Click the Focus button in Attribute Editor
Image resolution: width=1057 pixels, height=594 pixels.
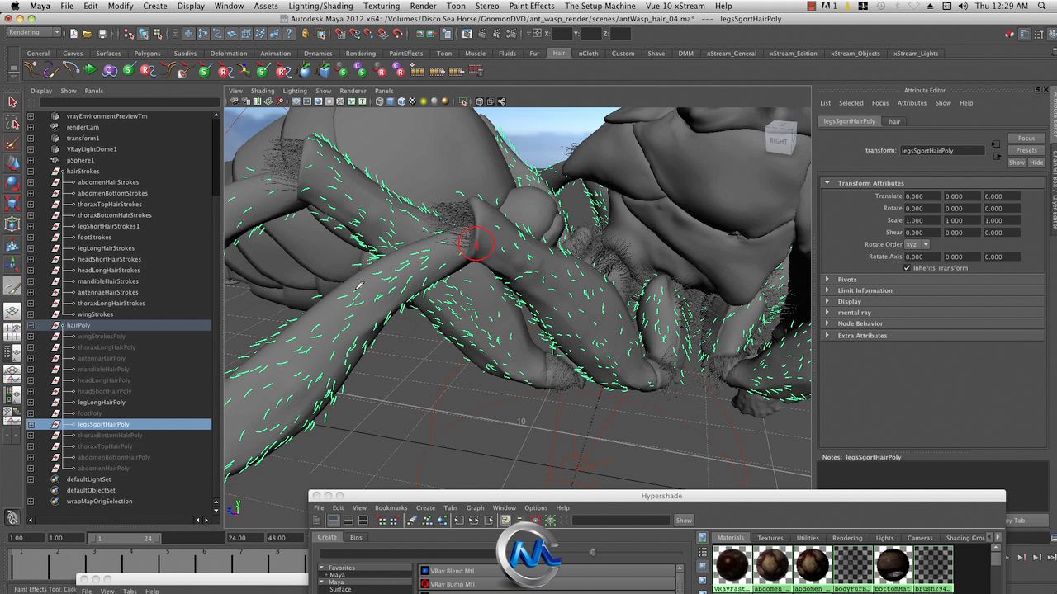pos(1026,139)
